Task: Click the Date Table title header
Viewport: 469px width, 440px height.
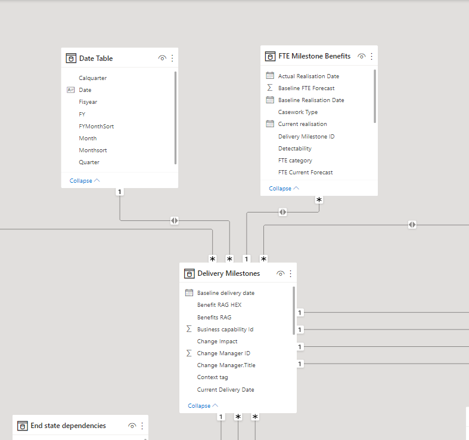Action: point(96,58)
